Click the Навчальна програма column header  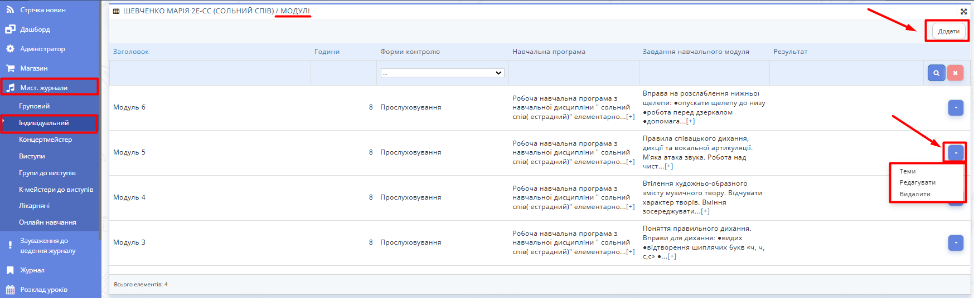pos(549,52)
